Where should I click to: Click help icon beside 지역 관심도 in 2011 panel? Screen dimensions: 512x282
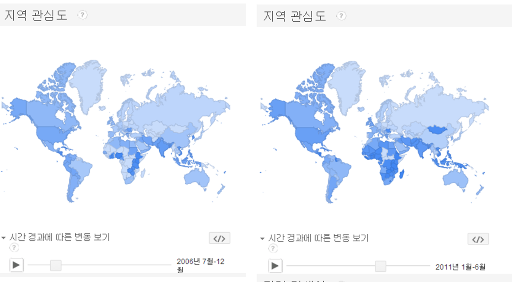342,16
